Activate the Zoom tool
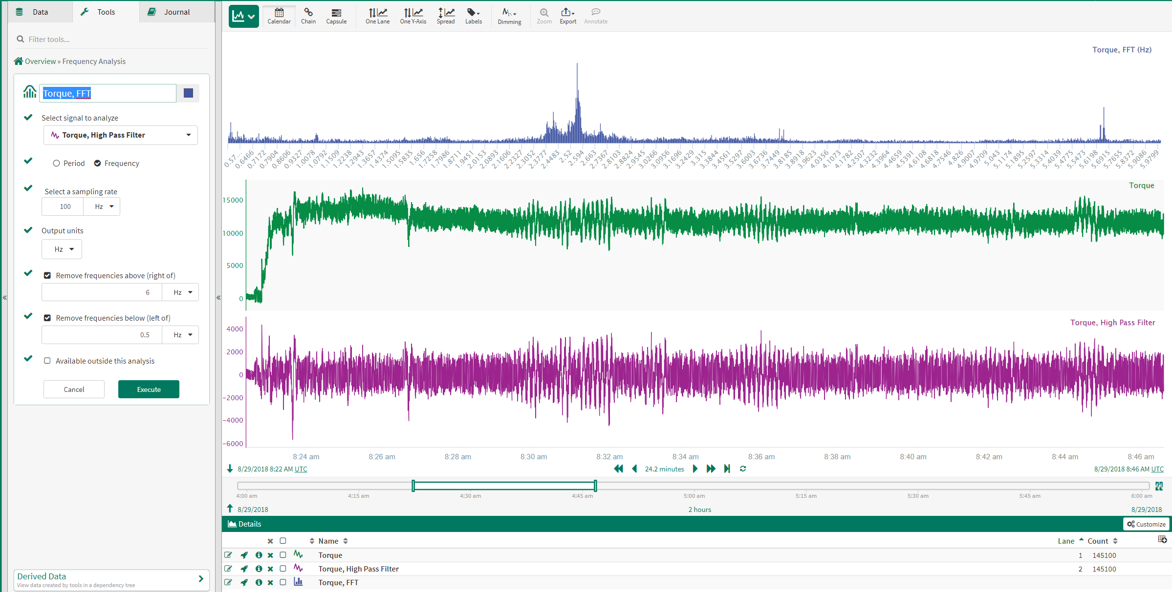The image size is (1172, 592). click(x=543, y=16)
